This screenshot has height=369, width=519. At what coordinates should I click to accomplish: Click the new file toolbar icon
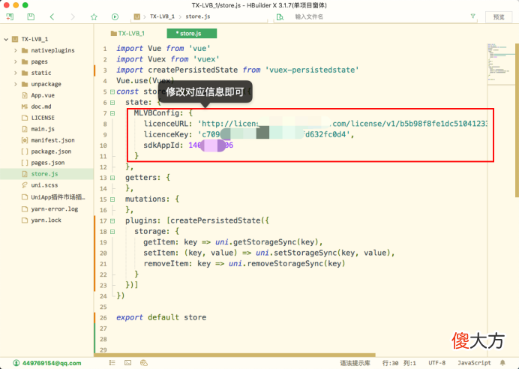10,17
